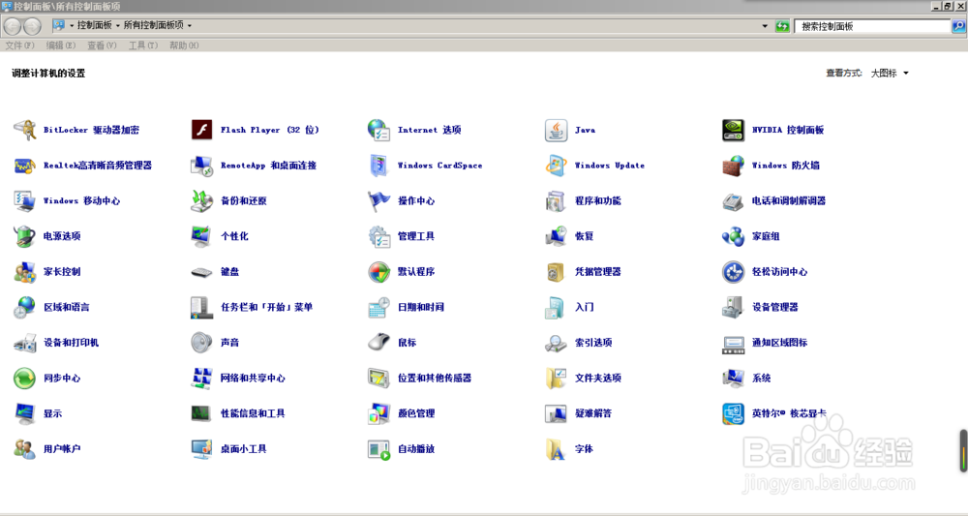Open 键盘 keyboard icon
The image size is (968, 516).
click(201, 272)
